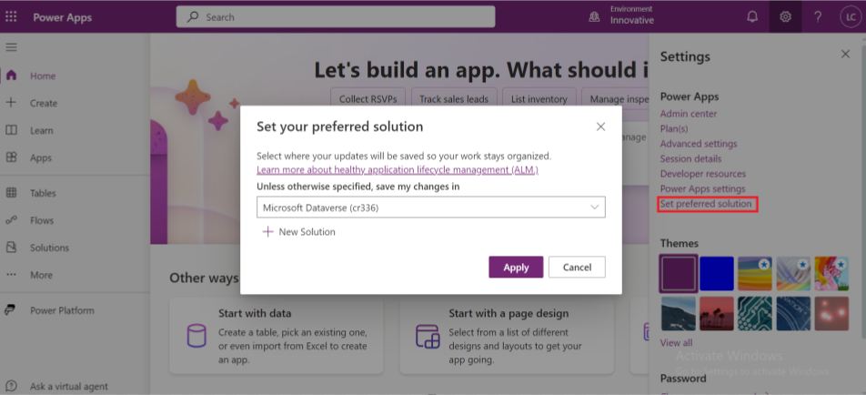Collapse the left navigation hamburger menu
Image resolution: width=866 pixels, height=395 pixels.
pyautogui.click(x=12, y=46)
